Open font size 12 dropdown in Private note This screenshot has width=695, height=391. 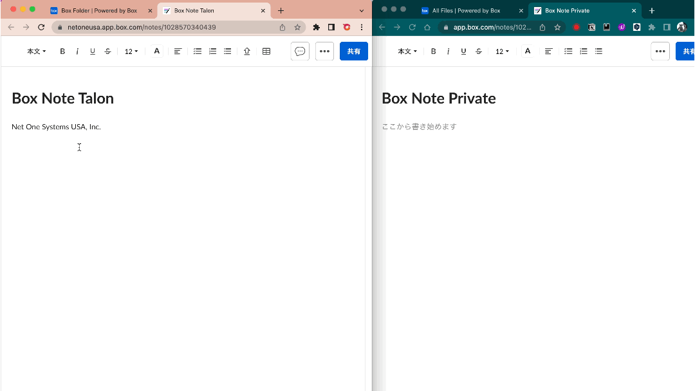click(502, 51)
